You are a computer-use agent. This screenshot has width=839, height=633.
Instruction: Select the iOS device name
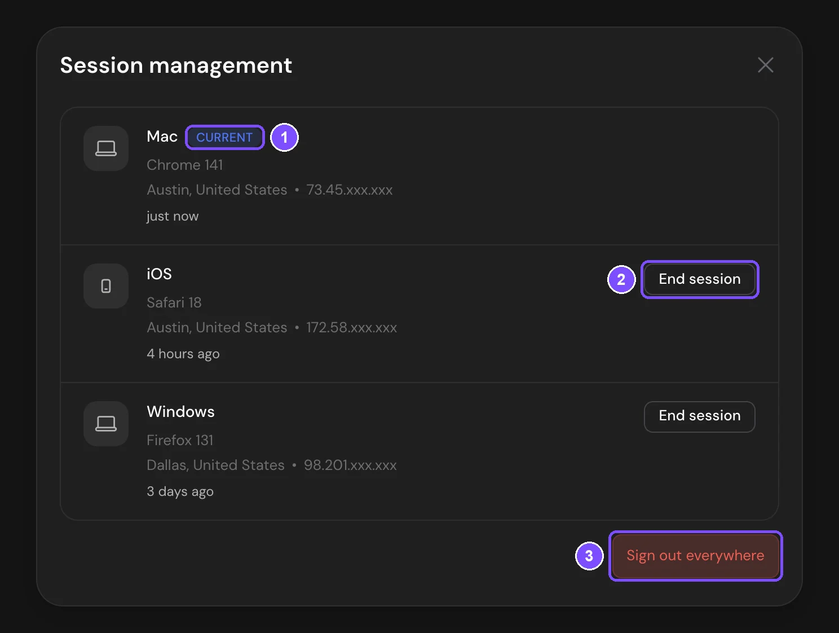[x=159, y=274]
